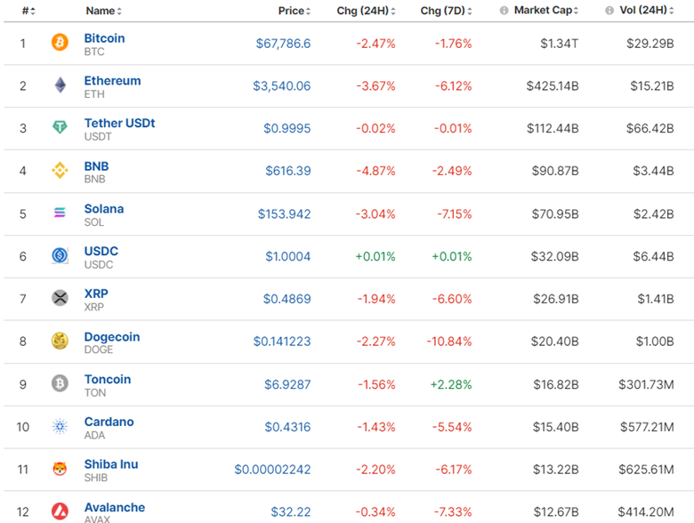Click Shiba Inu volume $625.61M
Screen dimensions: 694x523
pyautogui.click(x=646, y=470)
